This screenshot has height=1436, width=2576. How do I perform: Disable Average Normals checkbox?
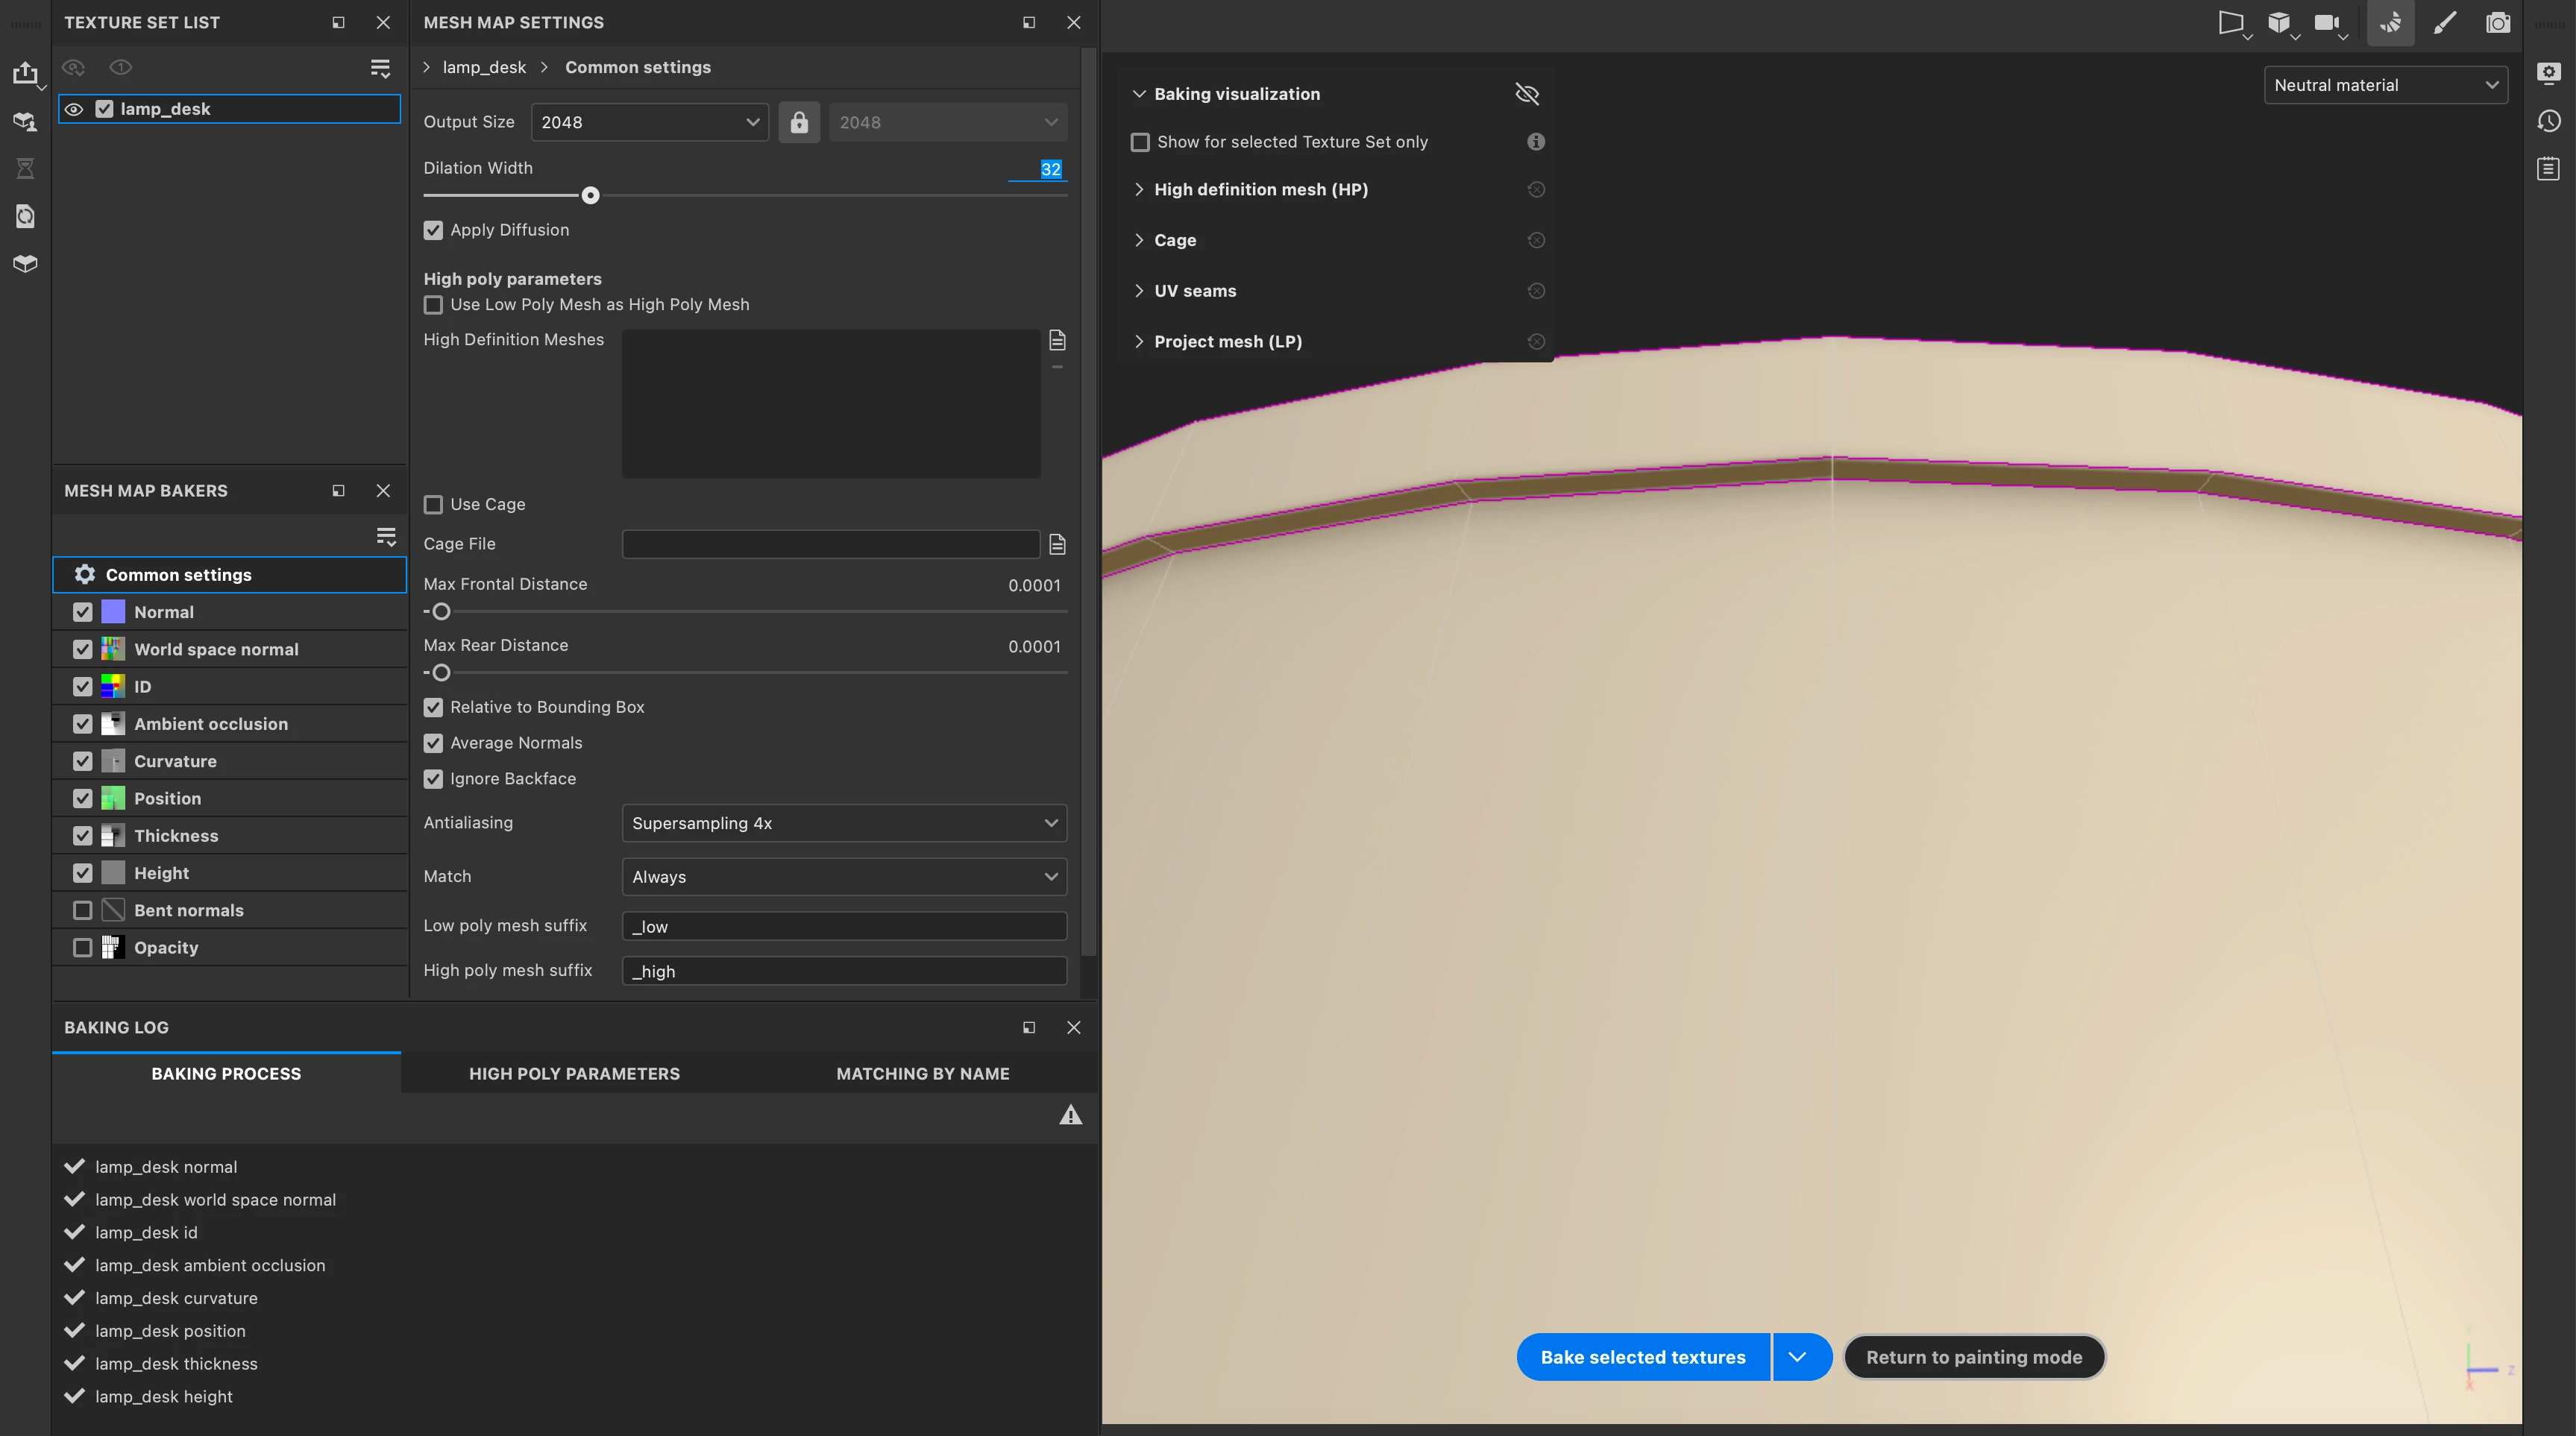click(x=433, y=743)
